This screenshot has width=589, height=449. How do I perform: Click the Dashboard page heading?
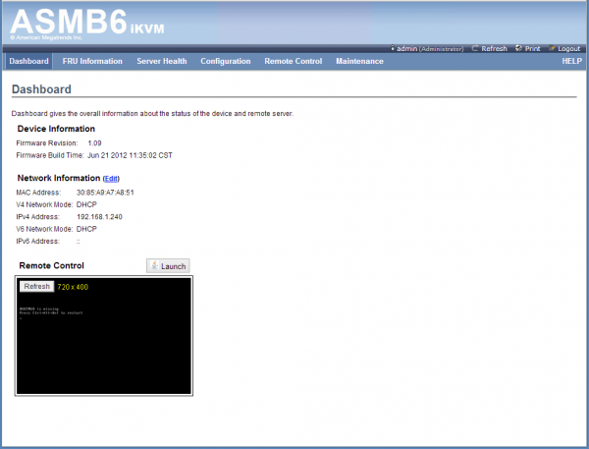tap(41, 89)
